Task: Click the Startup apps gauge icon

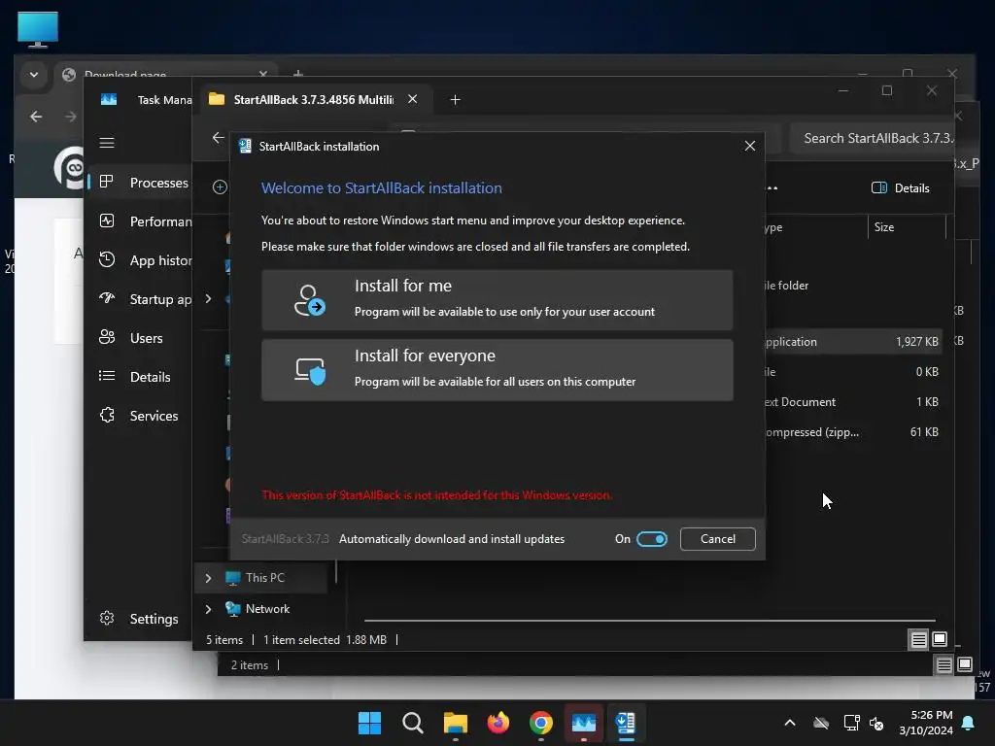Action: 107,298
